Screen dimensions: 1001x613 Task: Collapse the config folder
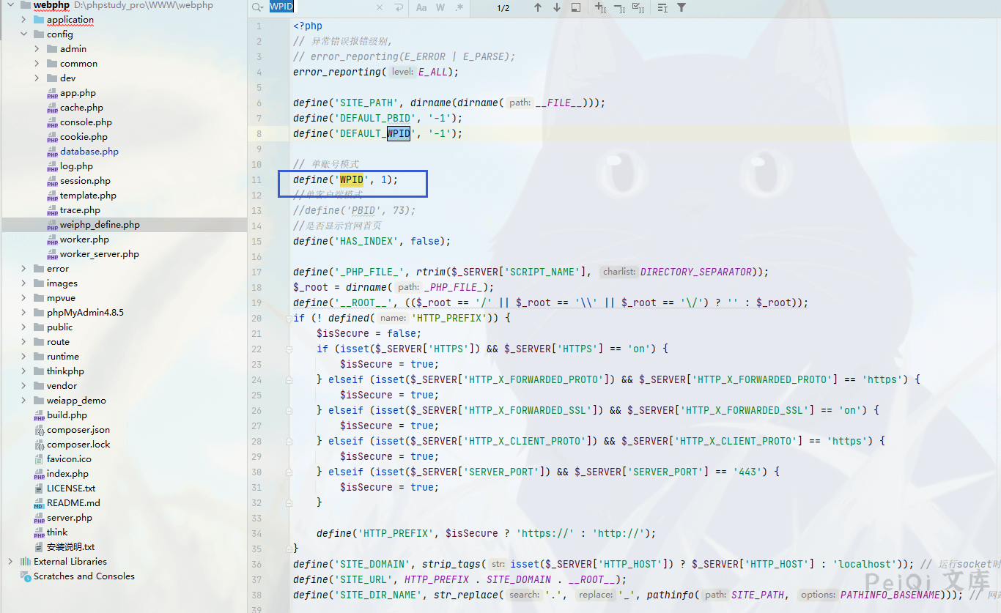click(x=24, y=34)
